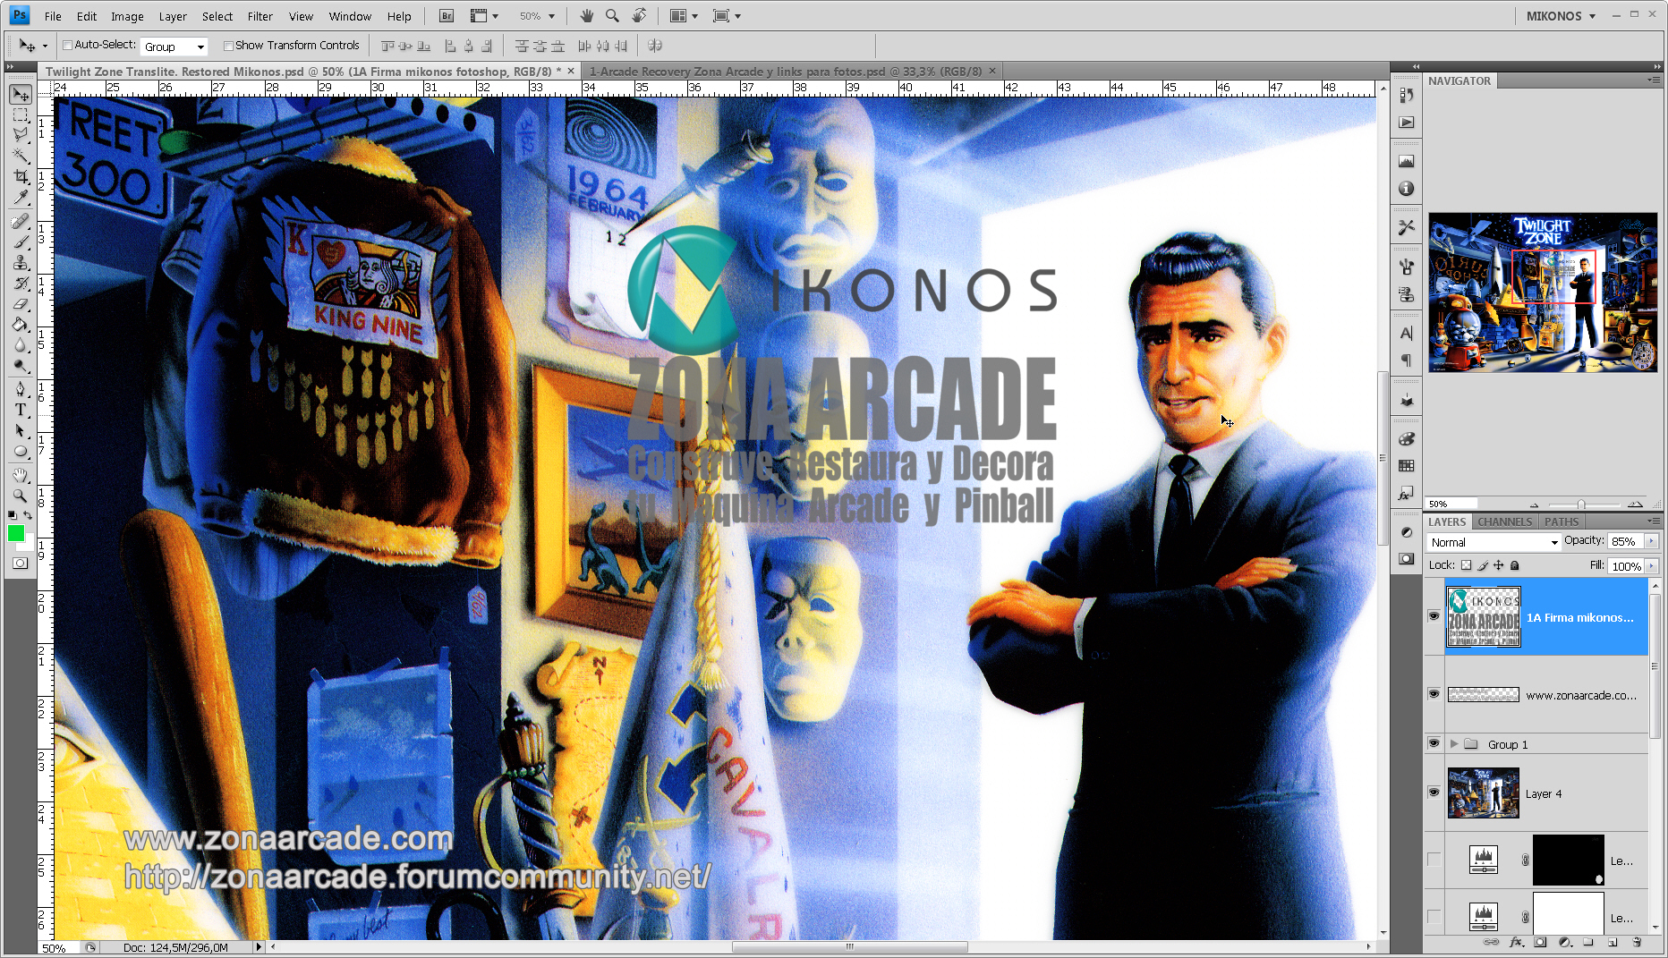Enable Show Transform Controls checkbox

pyautogui.click(x=228, y=46)
